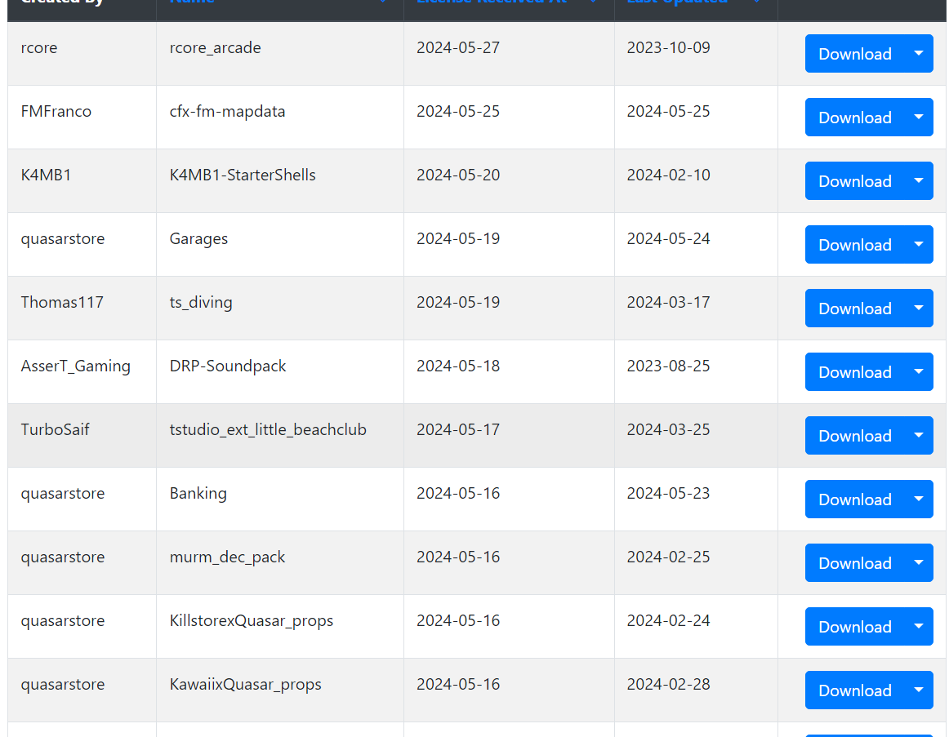The image size is (949, 737).
Task: Click last updated date 2023-10-09
Action: tap(668, 48)
